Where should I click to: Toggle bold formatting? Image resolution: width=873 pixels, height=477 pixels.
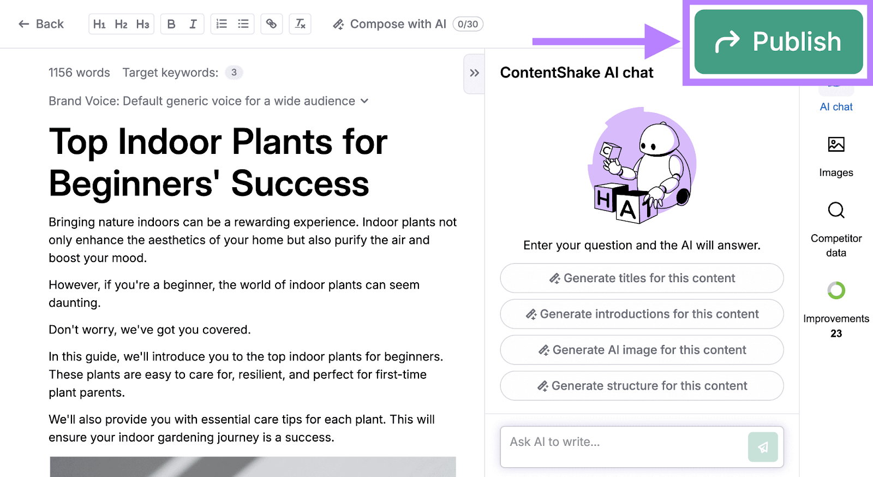point(171,24)
